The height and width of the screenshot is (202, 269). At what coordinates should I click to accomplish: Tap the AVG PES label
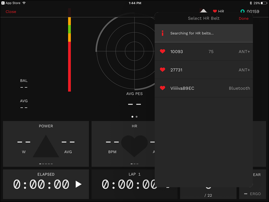pyautogui.click(x=134, y=94)
